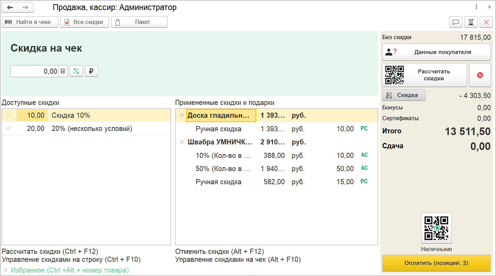Click the speech bubble comment icon

456,22
